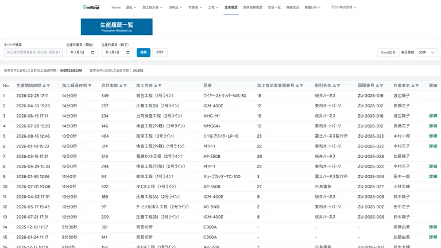Open the 稼働状況 page
Screen dimensions: 441x248
pyautogui.click(x=293, y=7)
